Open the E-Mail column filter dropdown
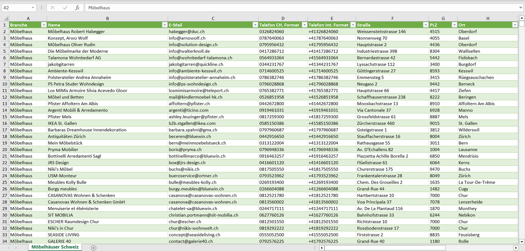The width and height of the screenshot is (525, 251). click(255, 25)
